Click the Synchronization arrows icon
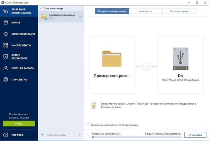Screen dimensions: 209x141 pyautogui.click(x=5, y=34)
